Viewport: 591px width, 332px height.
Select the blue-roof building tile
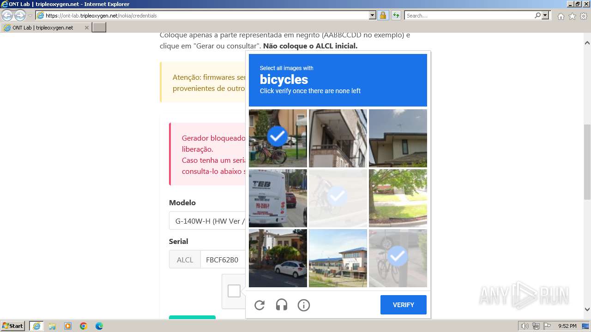[x=338, y=258]
